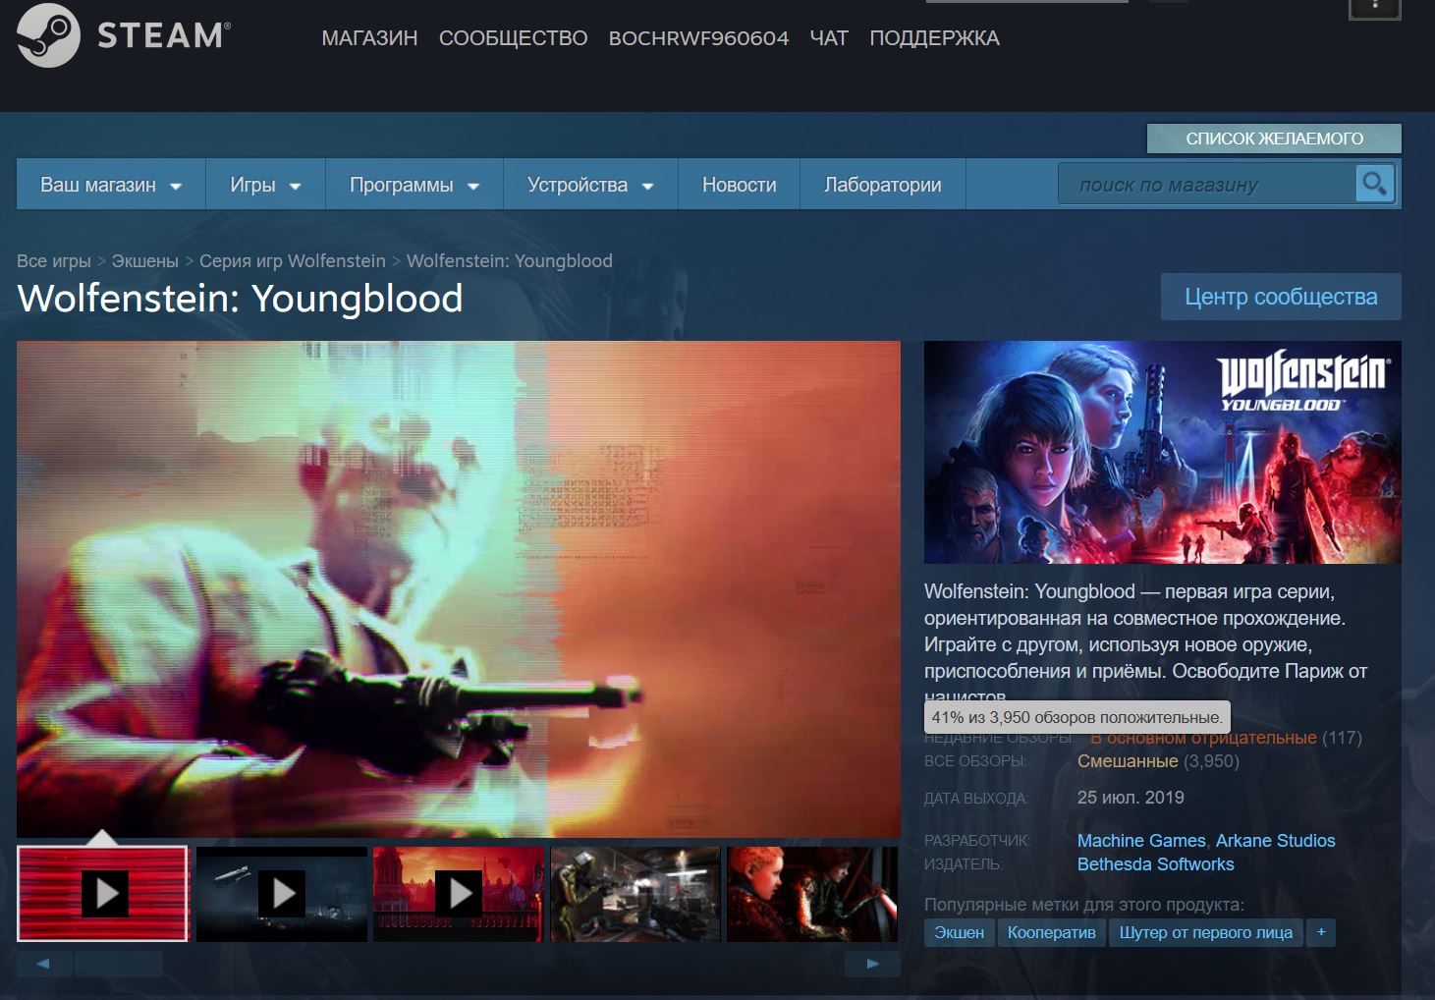Click the Steam logo icon
1435x1000 pixels.
coord(48,35)
